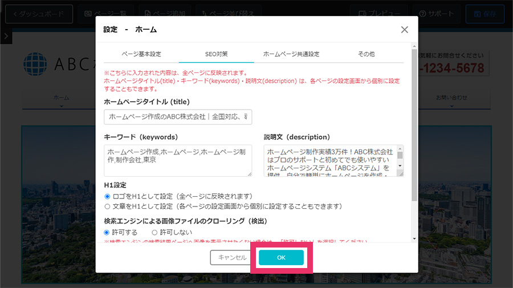Click the キーワード (keywords) text area

(x=178, y=161)
